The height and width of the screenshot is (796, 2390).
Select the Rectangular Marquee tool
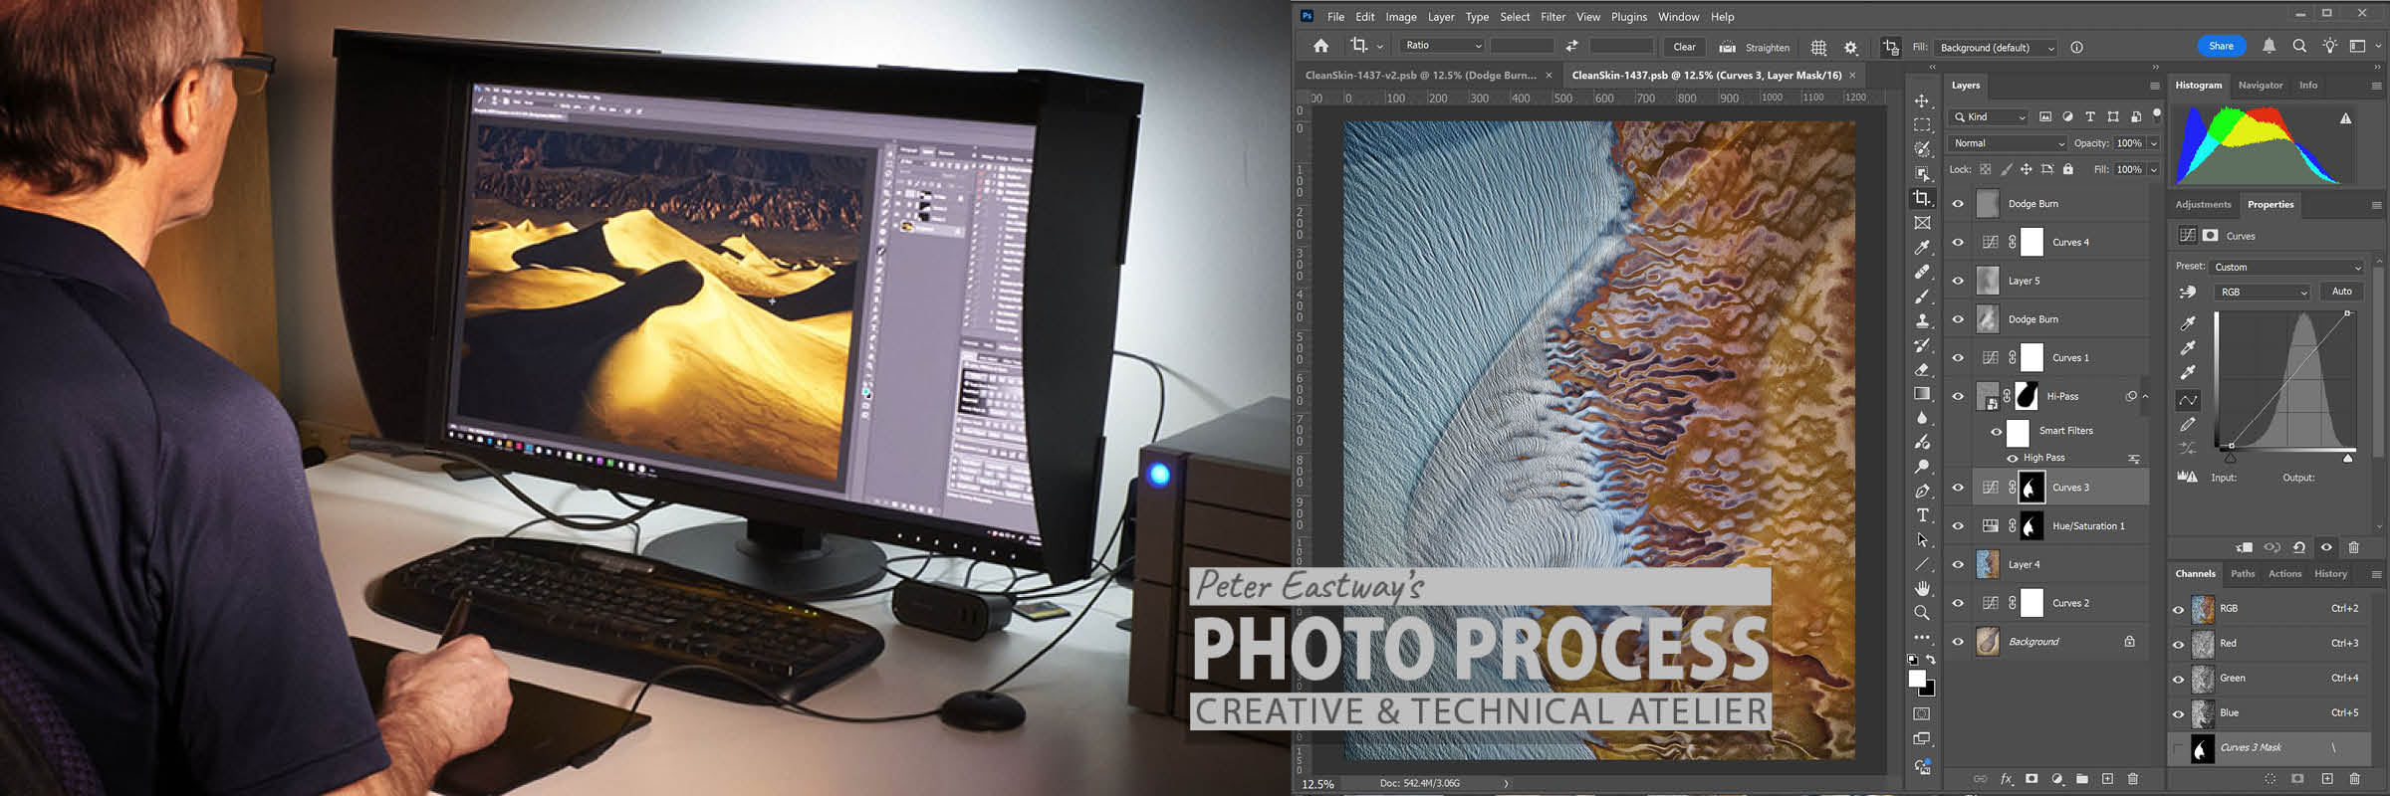[x=1922, y=125]
